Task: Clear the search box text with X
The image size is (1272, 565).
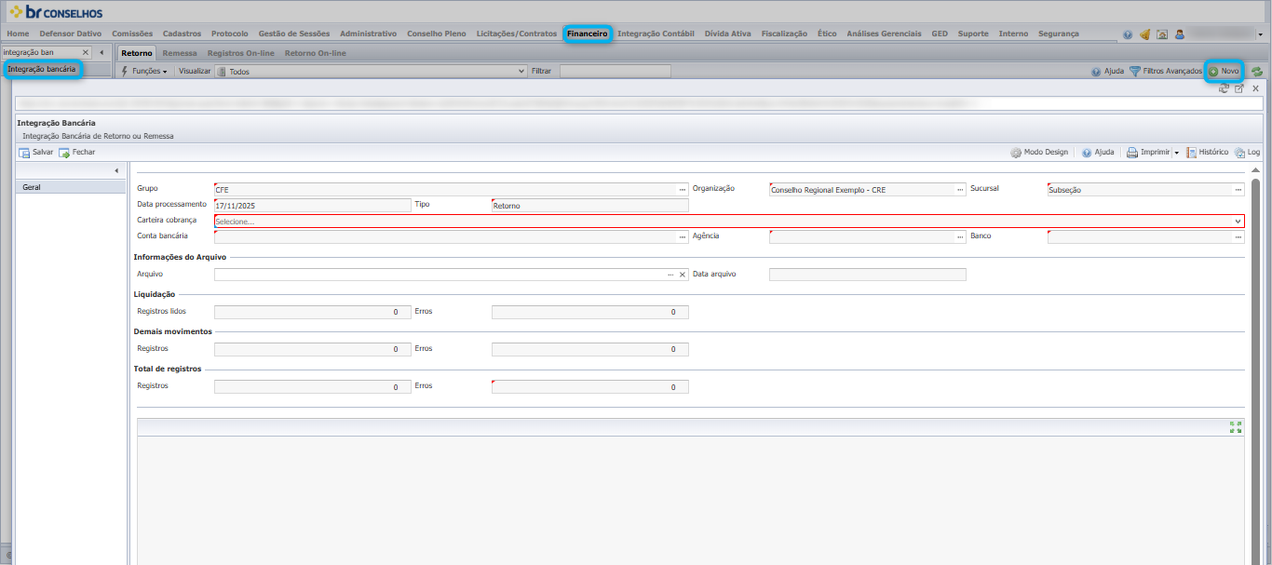Action: coord(88,52)
